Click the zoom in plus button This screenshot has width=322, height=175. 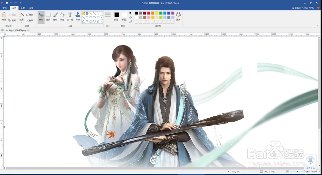(x=308, y=172)
